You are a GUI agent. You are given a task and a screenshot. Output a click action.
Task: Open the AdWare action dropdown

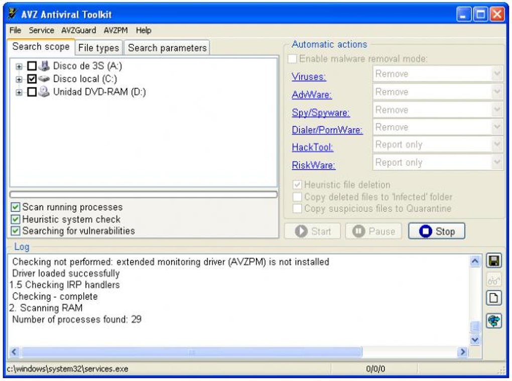(x=496, y=92)
